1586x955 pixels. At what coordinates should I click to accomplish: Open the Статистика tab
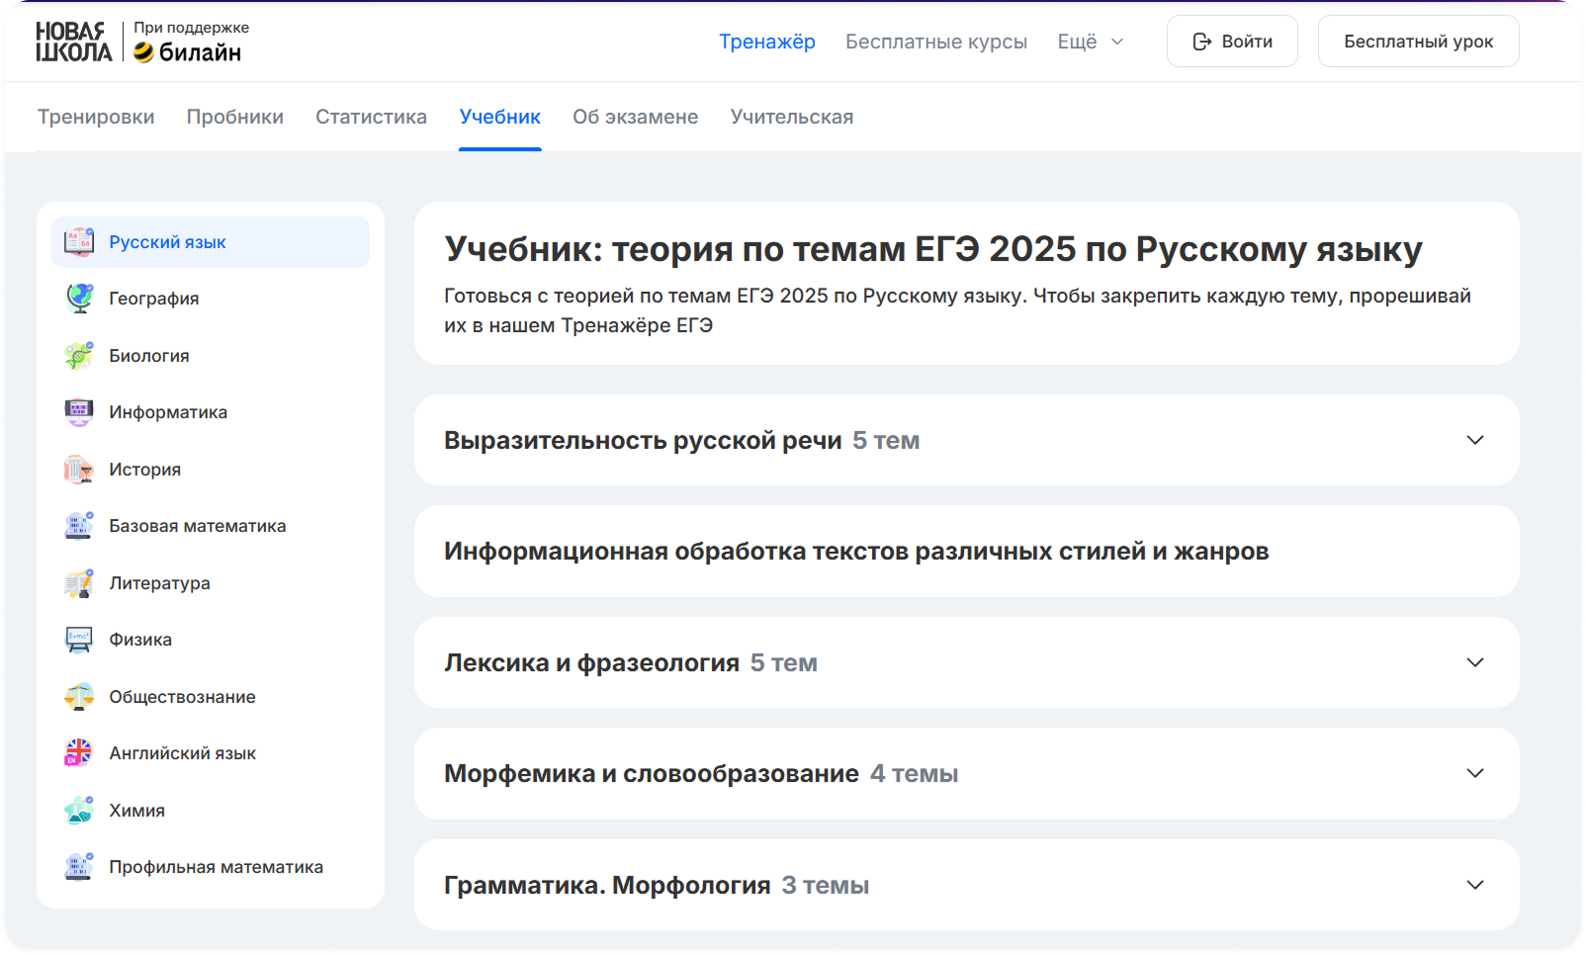tap(371, 117)
